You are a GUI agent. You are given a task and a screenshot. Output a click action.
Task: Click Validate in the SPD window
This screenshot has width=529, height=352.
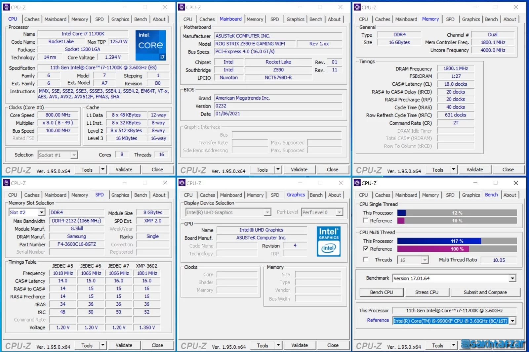tap(124, 345)
